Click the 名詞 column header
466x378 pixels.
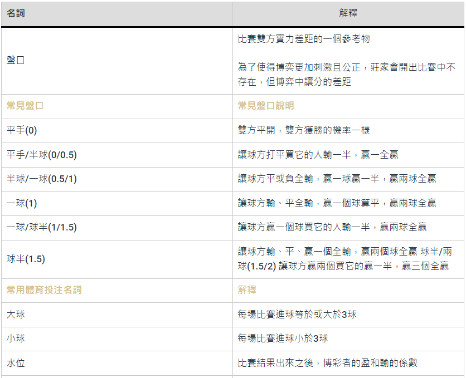(x=16, y=13)
